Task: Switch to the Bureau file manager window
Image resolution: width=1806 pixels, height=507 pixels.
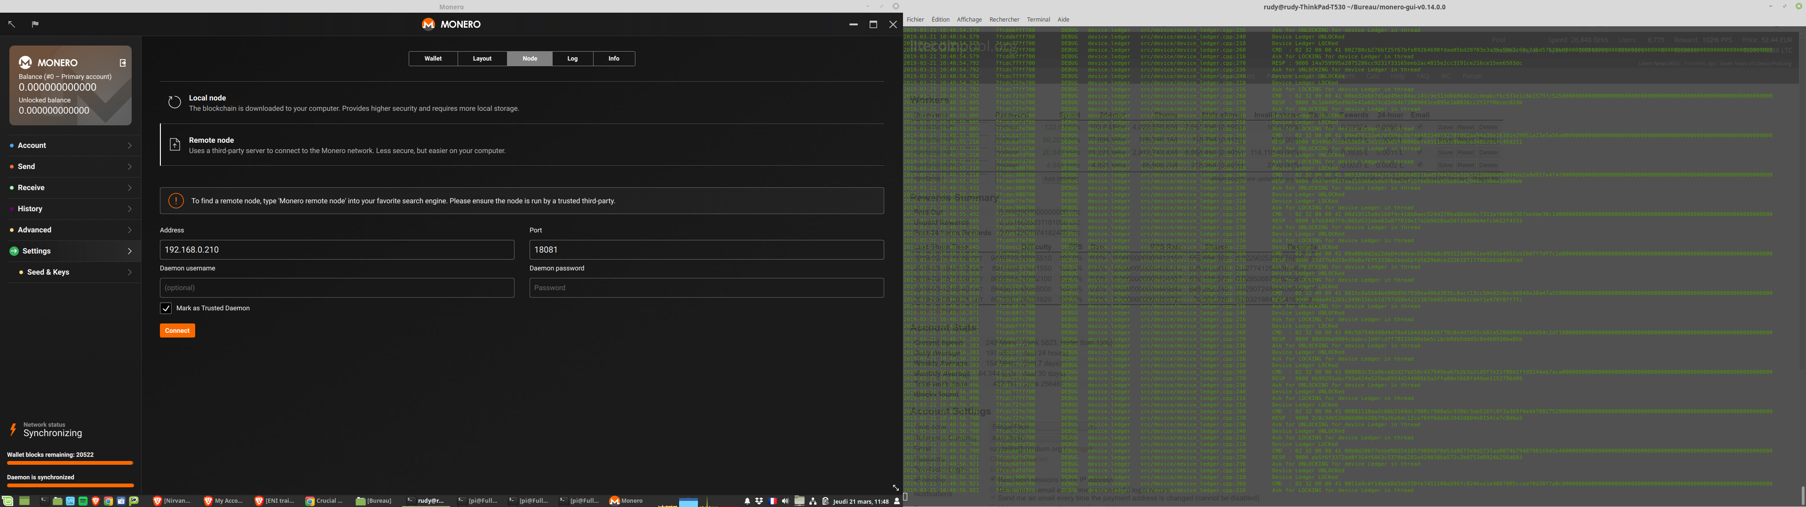Action: pyautogui.click(x=374, y=501)
